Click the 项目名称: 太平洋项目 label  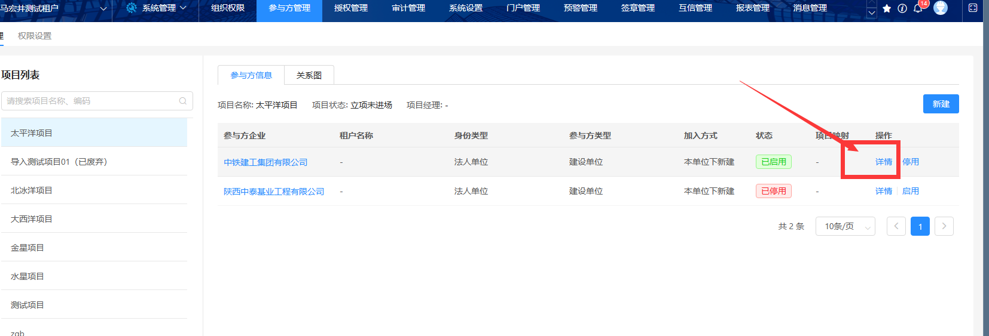click(258, 105)
